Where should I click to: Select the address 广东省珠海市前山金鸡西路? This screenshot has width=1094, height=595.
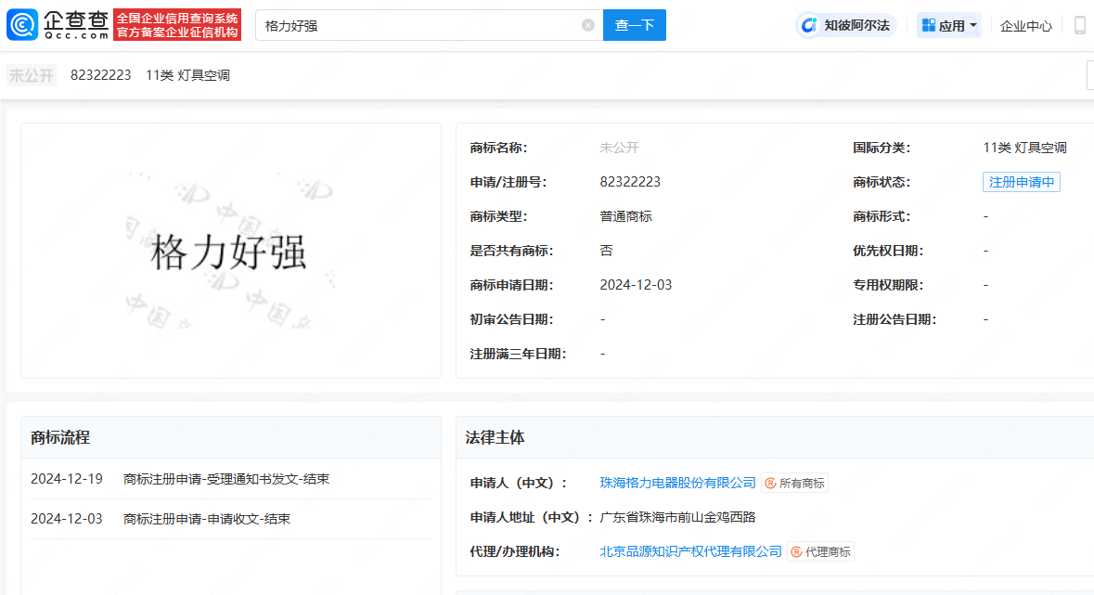click(677, 517)
